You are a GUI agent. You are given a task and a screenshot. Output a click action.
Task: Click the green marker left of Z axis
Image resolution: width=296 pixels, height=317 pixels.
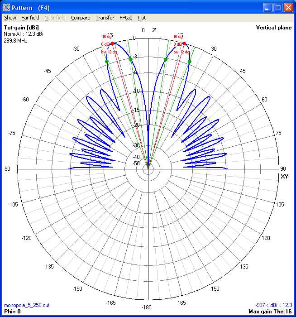pyautogui.click(x=130, y=59)
